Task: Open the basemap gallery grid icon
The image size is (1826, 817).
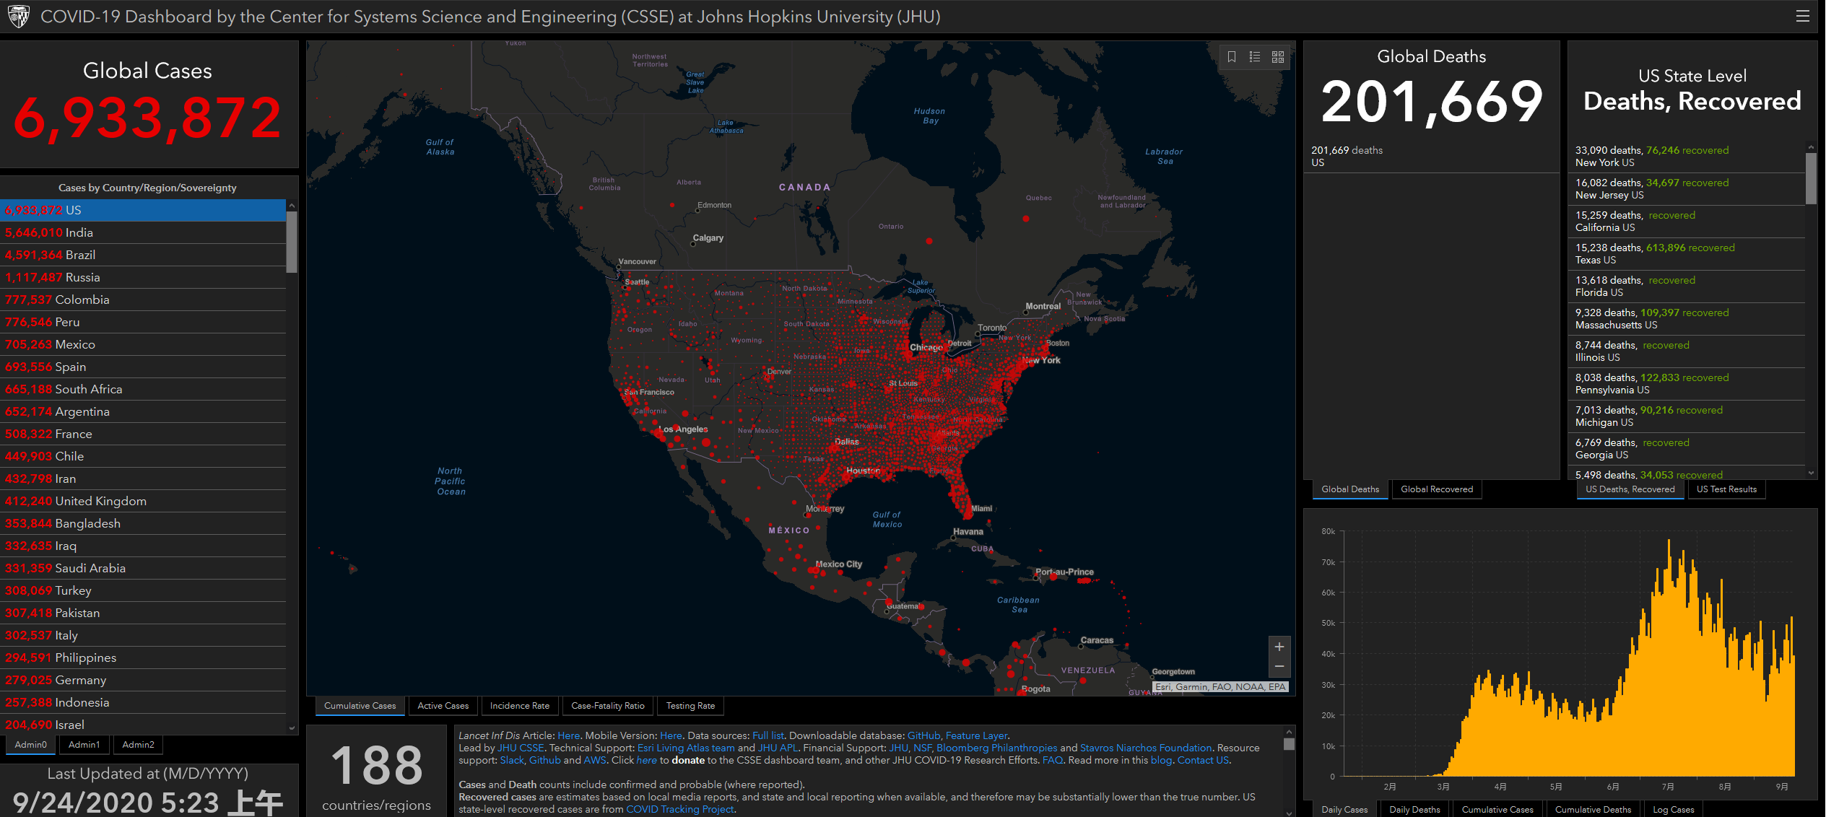Action: [x=1278, y=56]
